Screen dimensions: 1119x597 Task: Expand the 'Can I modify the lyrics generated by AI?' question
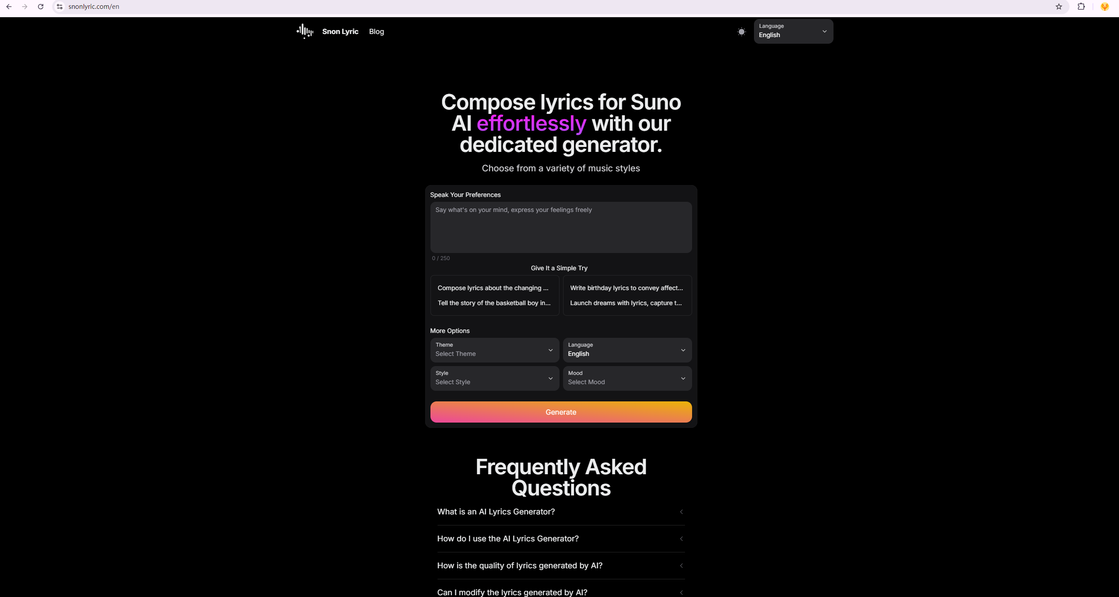[x=560, y=592]
